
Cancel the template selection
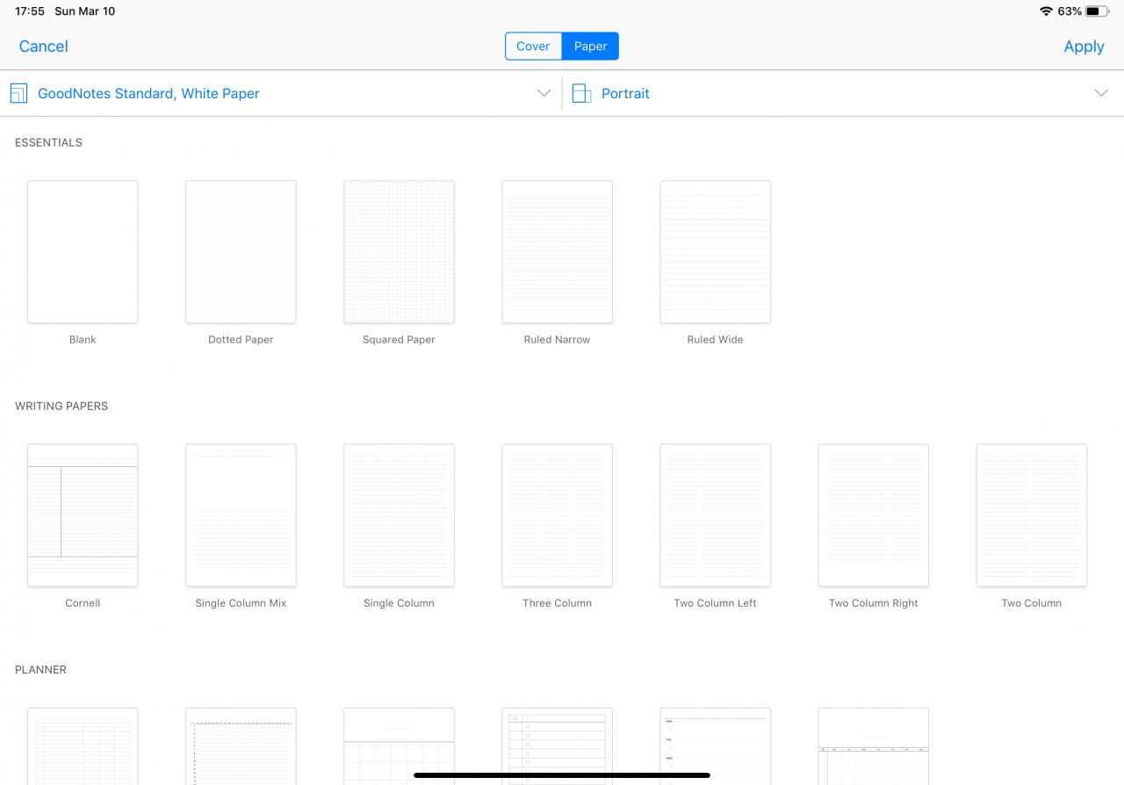[43, 46]
